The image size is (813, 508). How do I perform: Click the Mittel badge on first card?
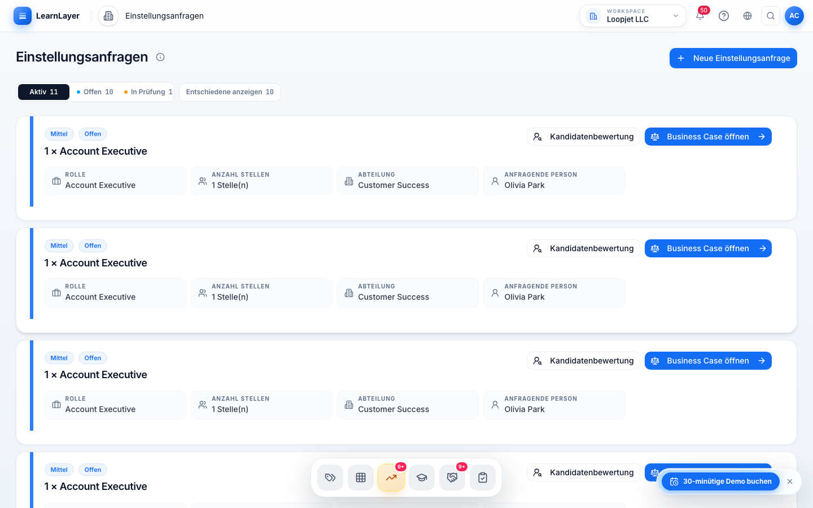pyautogui.click(x=59, y=134)
